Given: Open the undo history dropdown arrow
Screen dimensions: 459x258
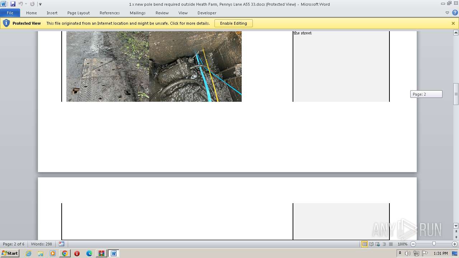Looking at the screenshot, I should [26, 4].
